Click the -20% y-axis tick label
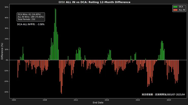 tap(6, 81)
